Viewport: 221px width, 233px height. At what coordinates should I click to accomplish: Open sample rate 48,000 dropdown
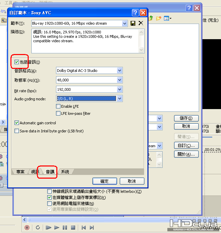click(119, 80)
